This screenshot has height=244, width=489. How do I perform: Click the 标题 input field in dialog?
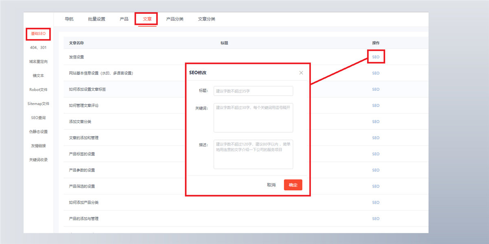tap(253, 91)
